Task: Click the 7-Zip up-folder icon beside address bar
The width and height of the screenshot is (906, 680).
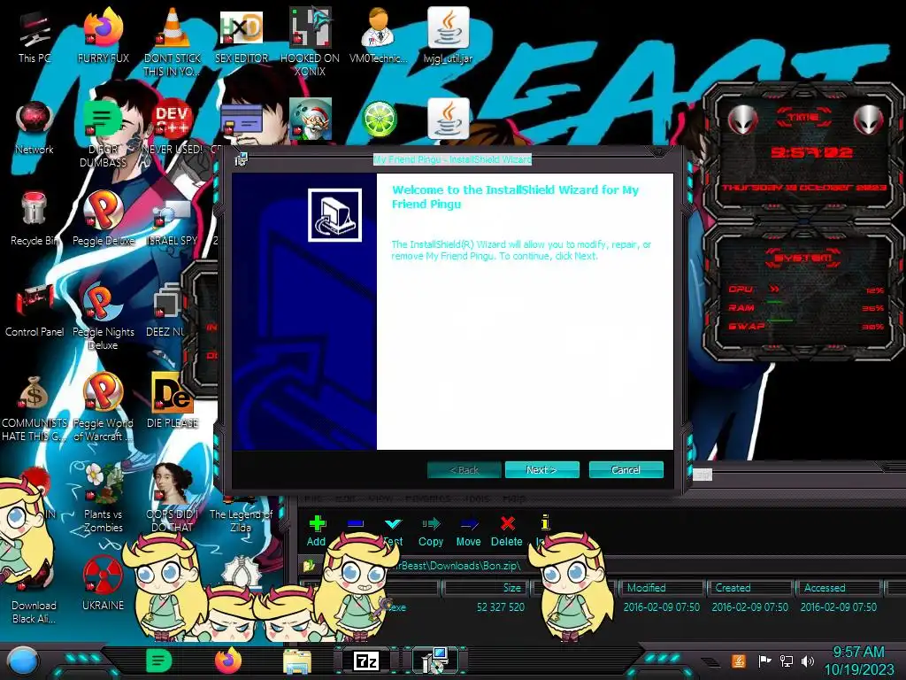Action: (309, 565)
